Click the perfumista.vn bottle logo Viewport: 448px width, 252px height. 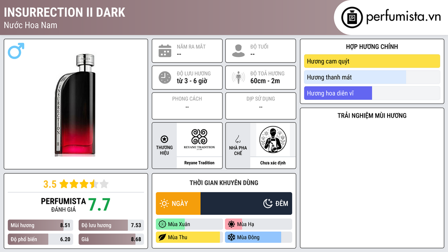coord(352,17)
